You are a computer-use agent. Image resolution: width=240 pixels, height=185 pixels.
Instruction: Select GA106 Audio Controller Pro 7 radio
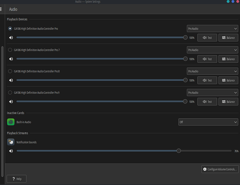(x=10, y=50)
